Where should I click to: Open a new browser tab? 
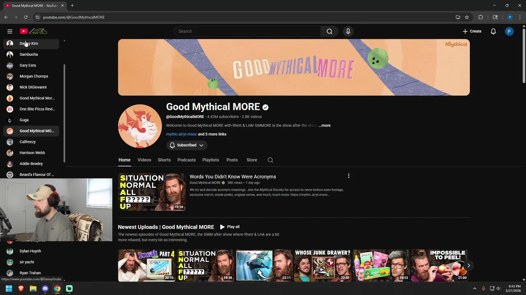[72, 5]
